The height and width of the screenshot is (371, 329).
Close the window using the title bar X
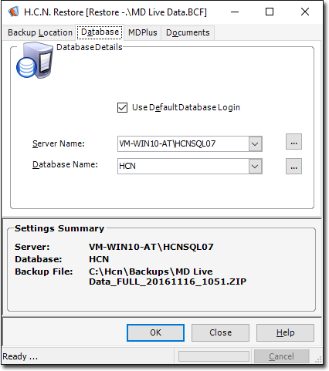(x=305, y=12)
